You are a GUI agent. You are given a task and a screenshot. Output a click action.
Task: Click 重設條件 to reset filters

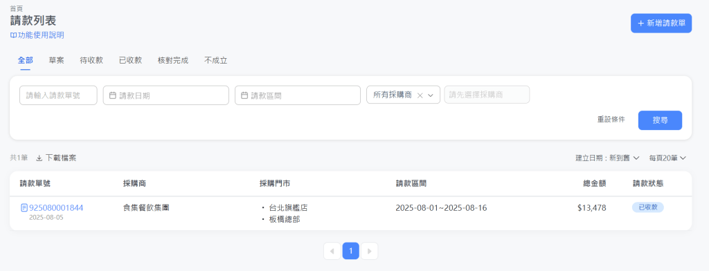(x=611, y=120)
